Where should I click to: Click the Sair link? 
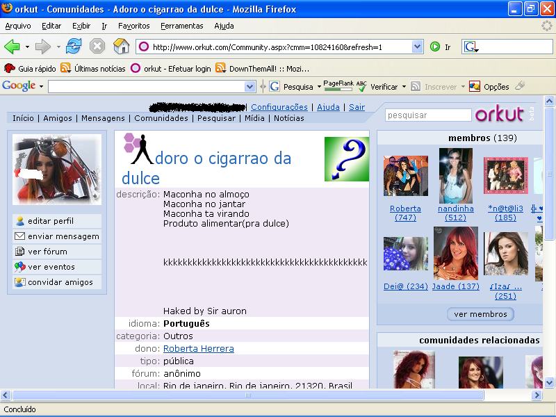click(x=357, y=107)
